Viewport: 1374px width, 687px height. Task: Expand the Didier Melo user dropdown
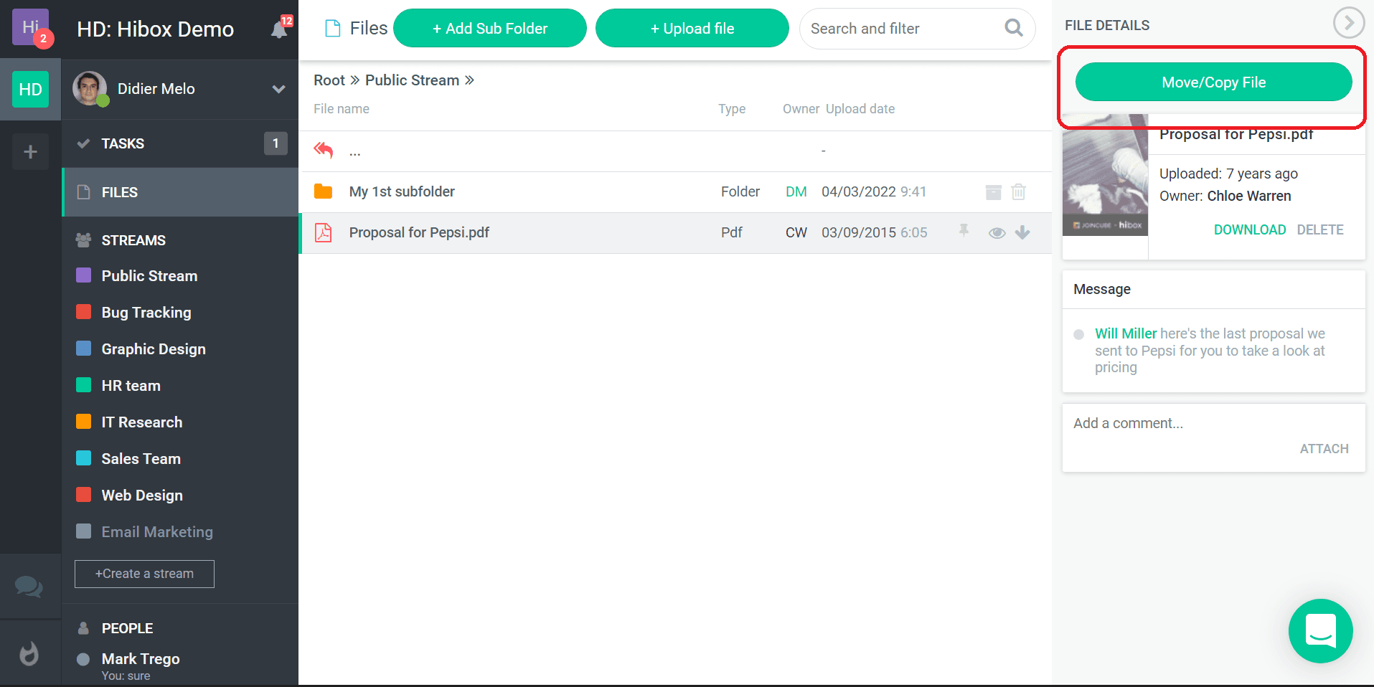(278, 89)
